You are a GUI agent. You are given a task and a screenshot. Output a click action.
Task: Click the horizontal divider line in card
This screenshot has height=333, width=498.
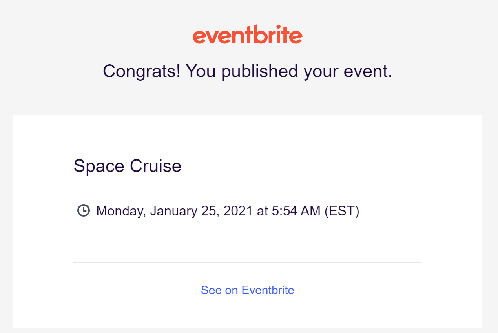tap(247, 263)
